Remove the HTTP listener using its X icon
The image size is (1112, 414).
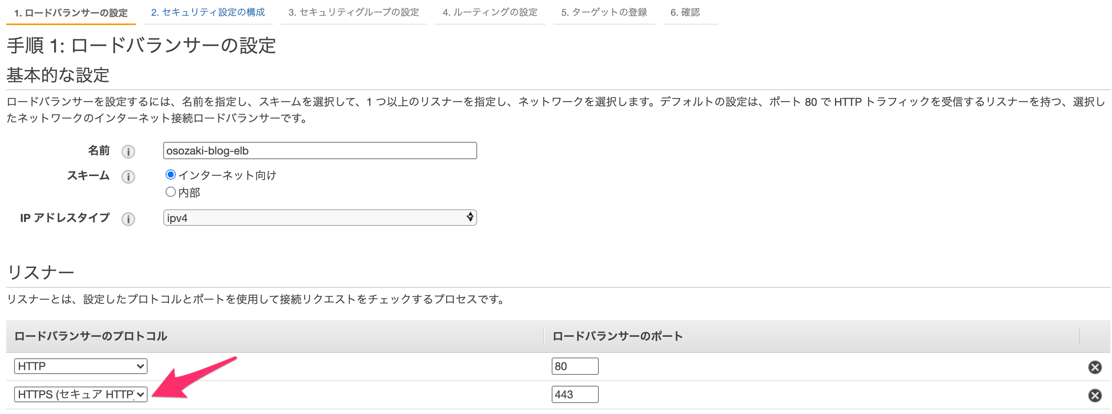tap(1095, 366)
